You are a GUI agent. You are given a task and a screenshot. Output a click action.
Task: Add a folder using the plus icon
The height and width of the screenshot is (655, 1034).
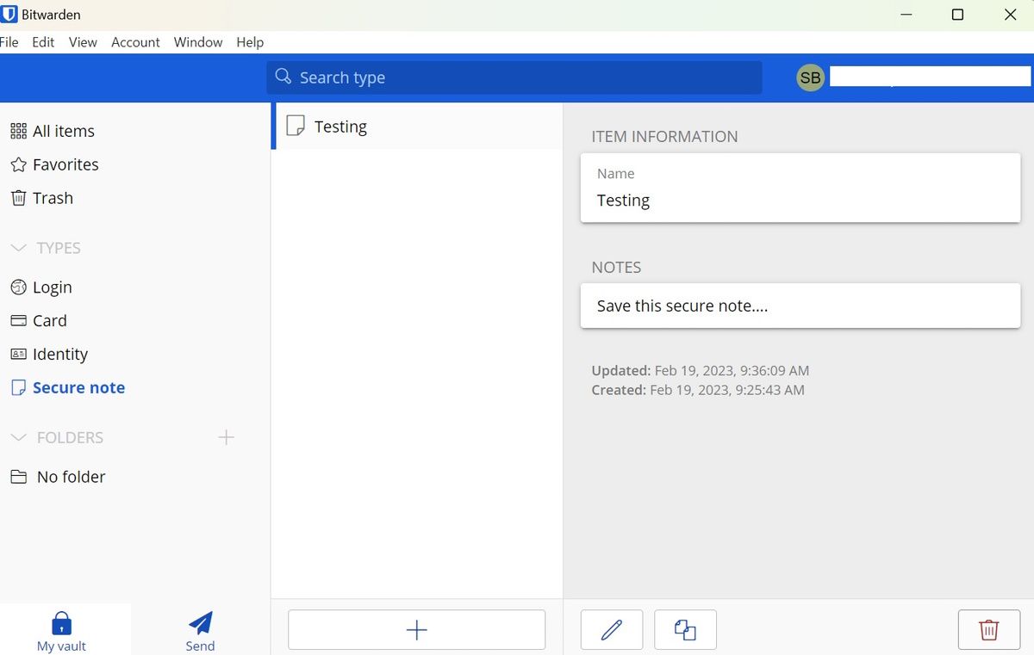coord(226,437)
